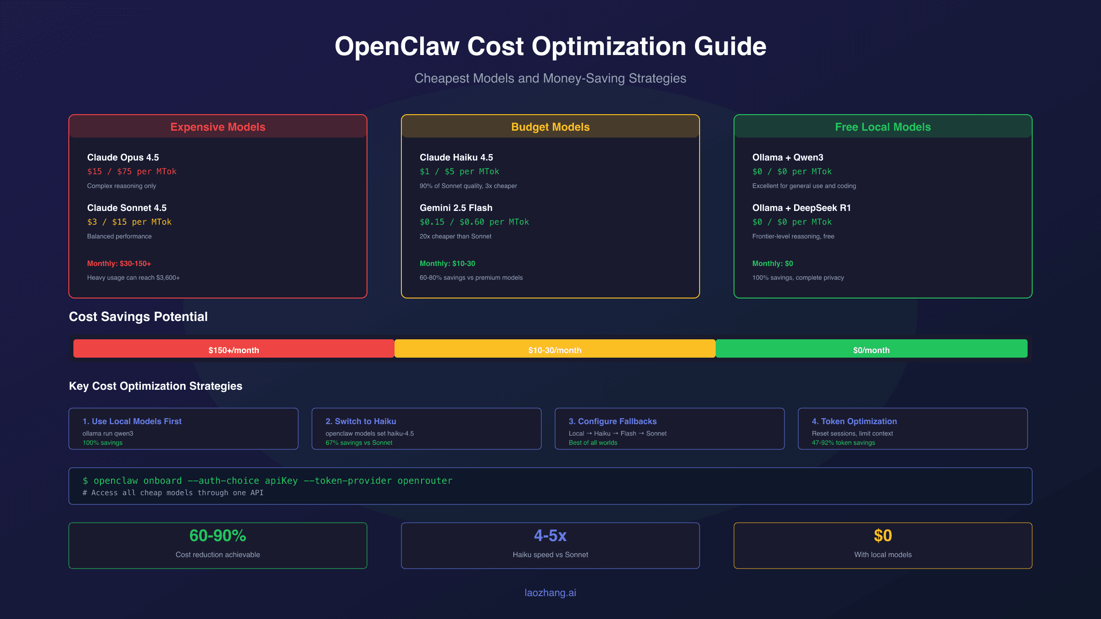Click the Gemini 2.5 Flash entry
1101x619 pixels.
(456, 208)
